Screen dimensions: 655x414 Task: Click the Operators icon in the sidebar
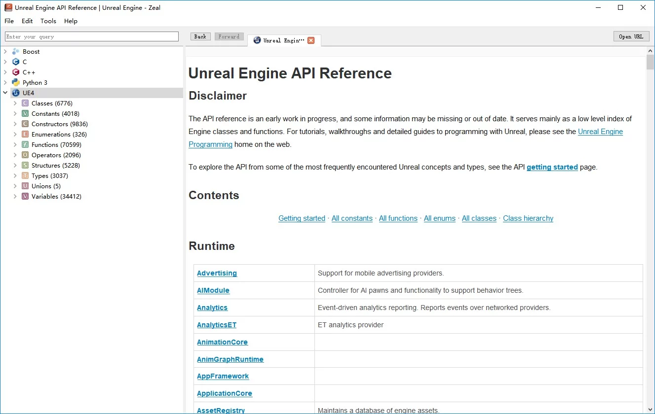coord(25,155)
